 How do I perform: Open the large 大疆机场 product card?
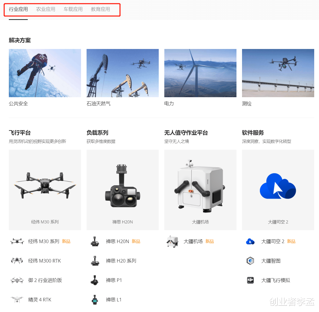pos(200,190)
